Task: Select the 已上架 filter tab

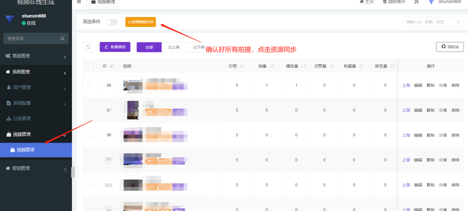Action: coord(174,47)
